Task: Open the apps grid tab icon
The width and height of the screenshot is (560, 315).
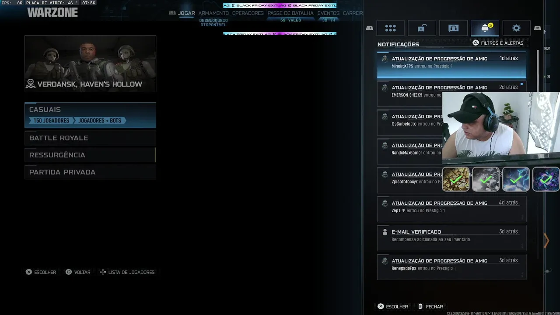Action: click(x=390, y=28)
